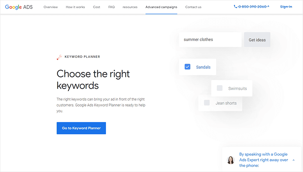
Task: Click the Sign in link
Action: 286,7
